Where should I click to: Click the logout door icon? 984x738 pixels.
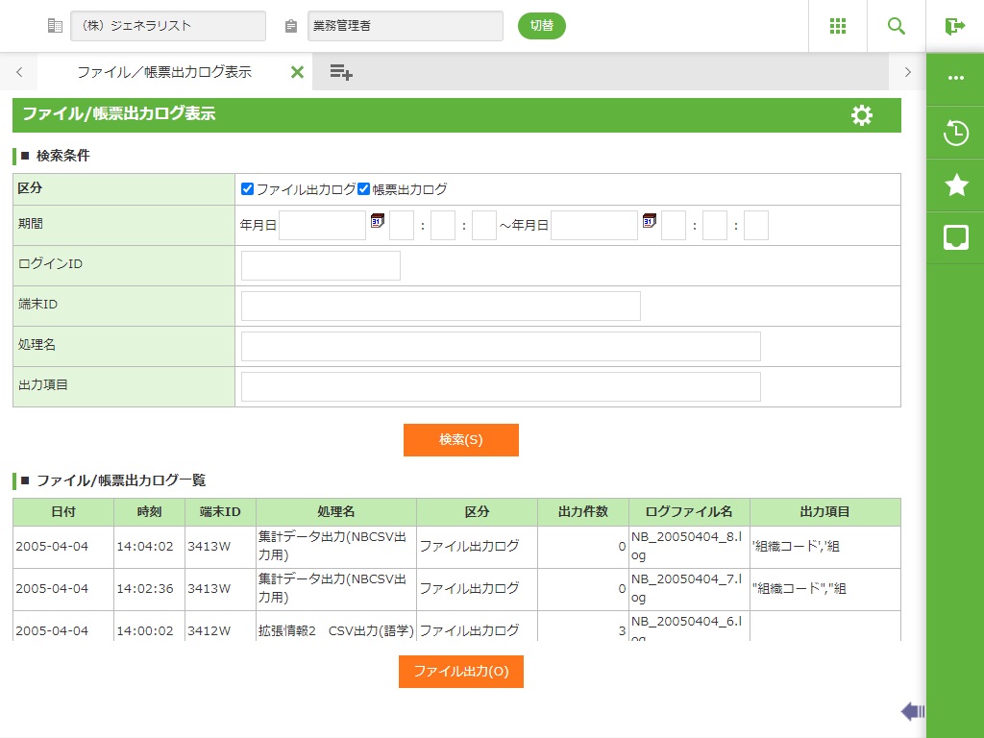coord(955,26)
